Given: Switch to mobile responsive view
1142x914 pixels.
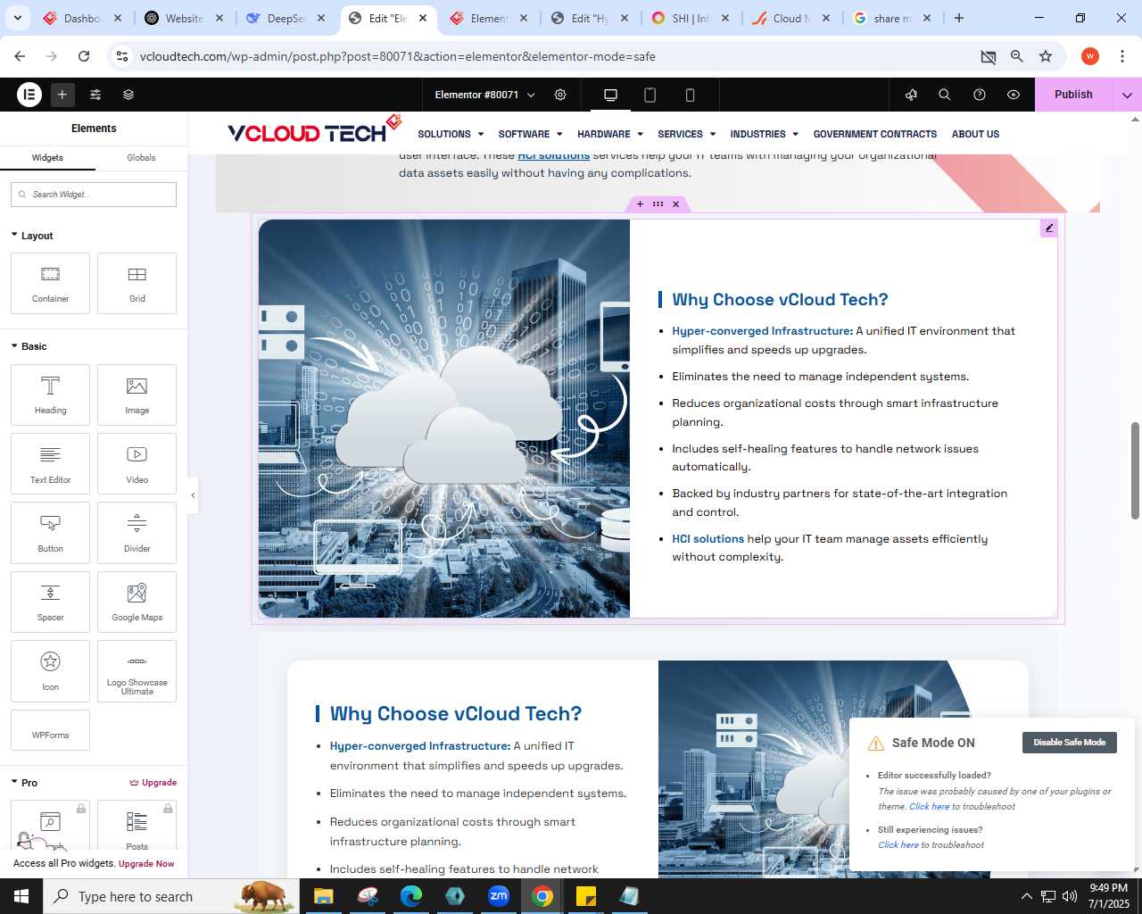Looking at the screenshot, I should tap(690, 95).
